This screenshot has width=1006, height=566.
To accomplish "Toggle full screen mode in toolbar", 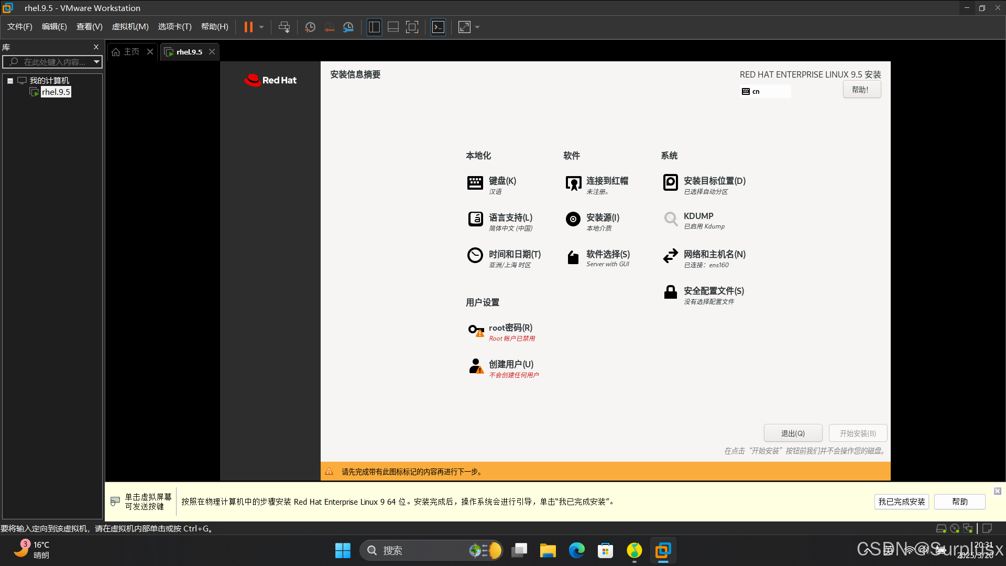I will [x=412, y=27].
